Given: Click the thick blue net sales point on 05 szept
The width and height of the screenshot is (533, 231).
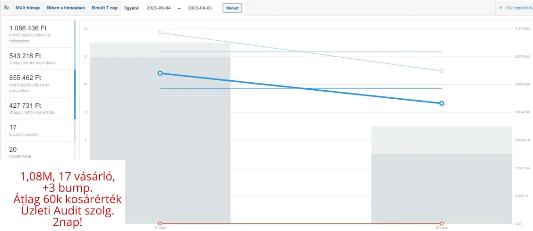Looking at the screenshot, I should [x=441, y=103].
